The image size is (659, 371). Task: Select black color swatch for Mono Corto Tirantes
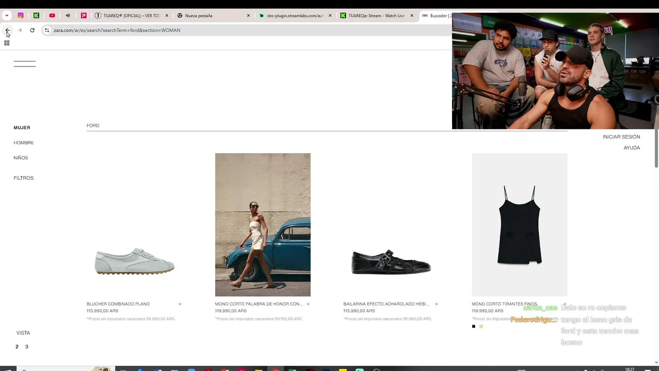coord(474,326)
